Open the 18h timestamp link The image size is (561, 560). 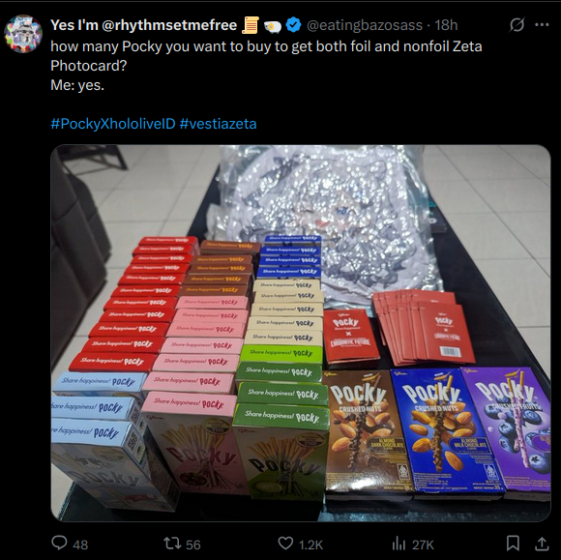(446, 25)
